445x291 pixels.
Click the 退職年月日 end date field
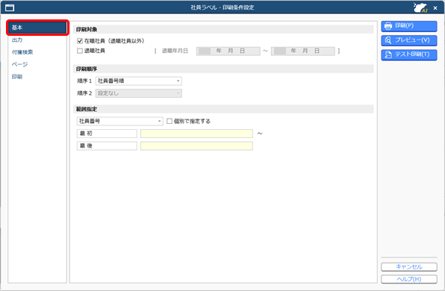click(303, 51)
